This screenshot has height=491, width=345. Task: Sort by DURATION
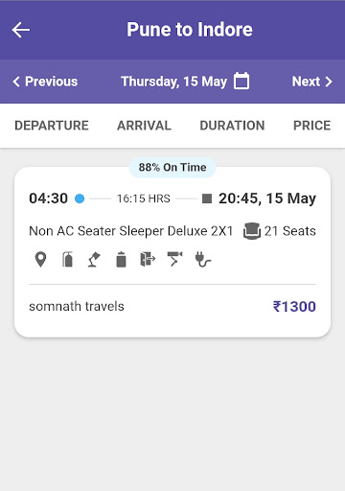coord(232,126)
